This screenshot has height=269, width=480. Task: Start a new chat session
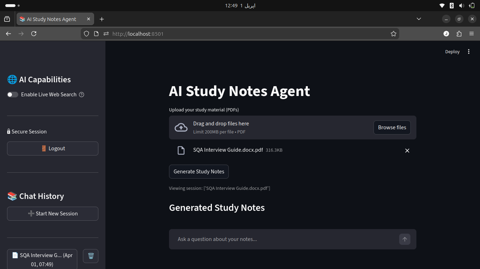pyautogui.click(x=53, y=214)
